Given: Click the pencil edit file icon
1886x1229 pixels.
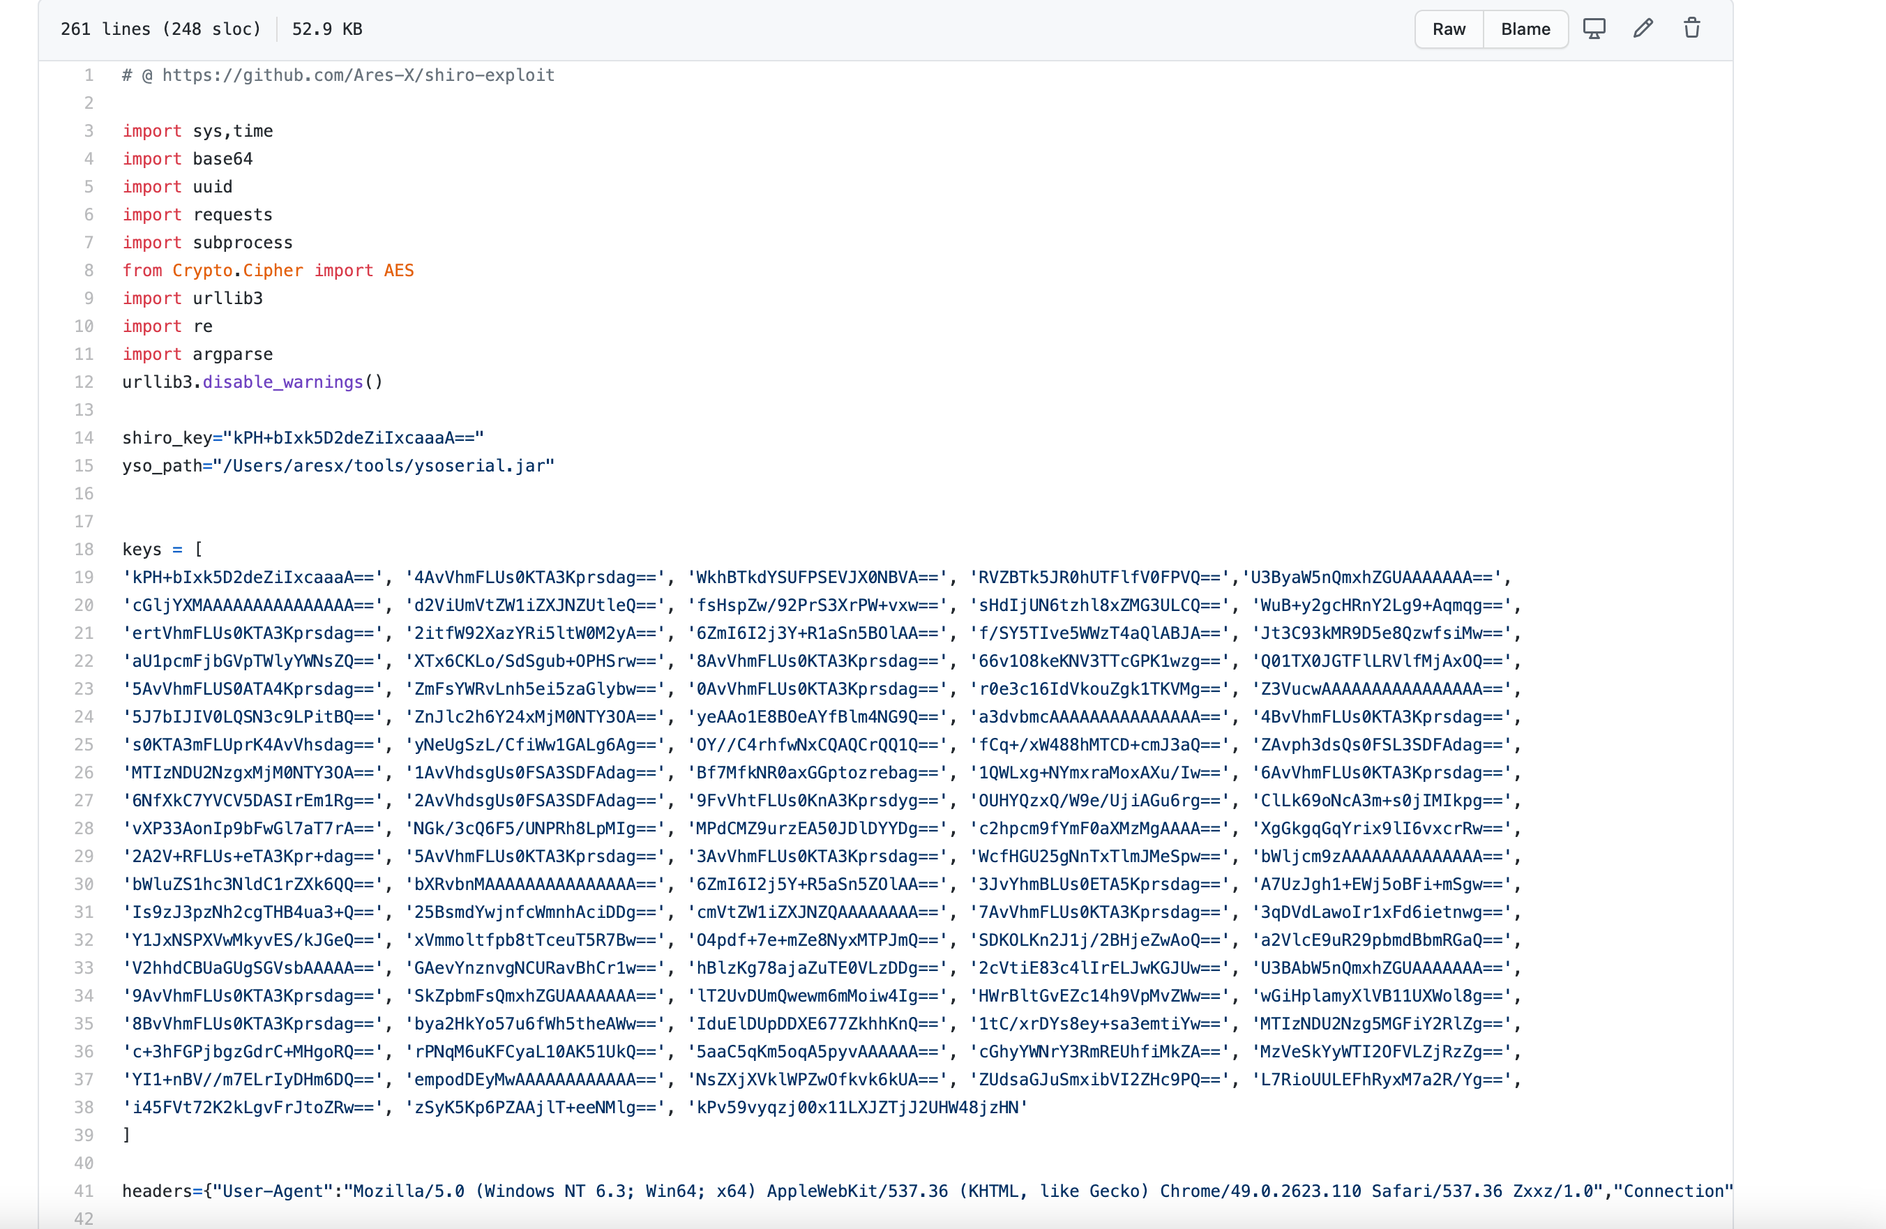Looking at the screenshot, I should (1643, 29).
